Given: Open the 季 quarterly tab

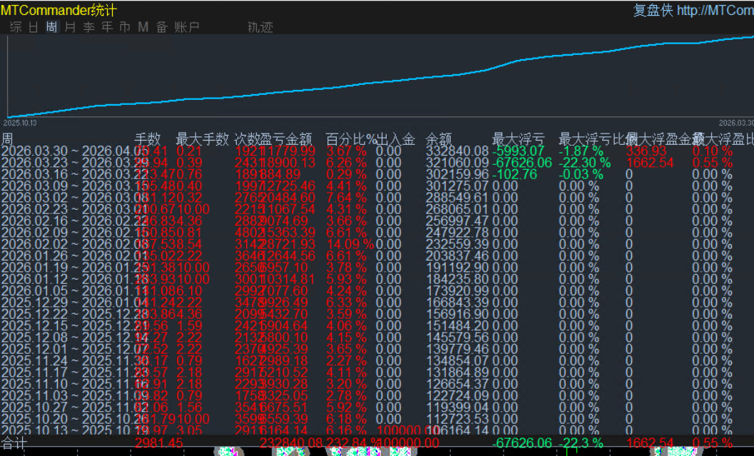Looking at the screenshot, I should [x=89, y=27].
